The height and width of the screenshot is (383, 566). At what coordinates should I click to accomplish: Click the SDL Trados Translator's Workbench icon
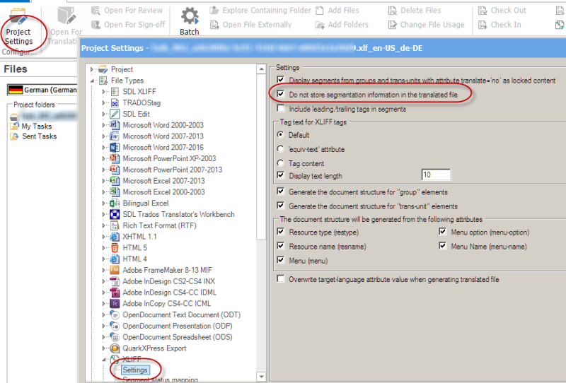115,215
